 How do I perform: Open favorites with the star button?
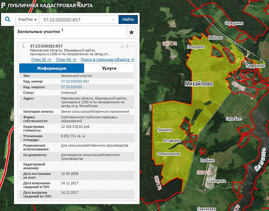point(131,32)
